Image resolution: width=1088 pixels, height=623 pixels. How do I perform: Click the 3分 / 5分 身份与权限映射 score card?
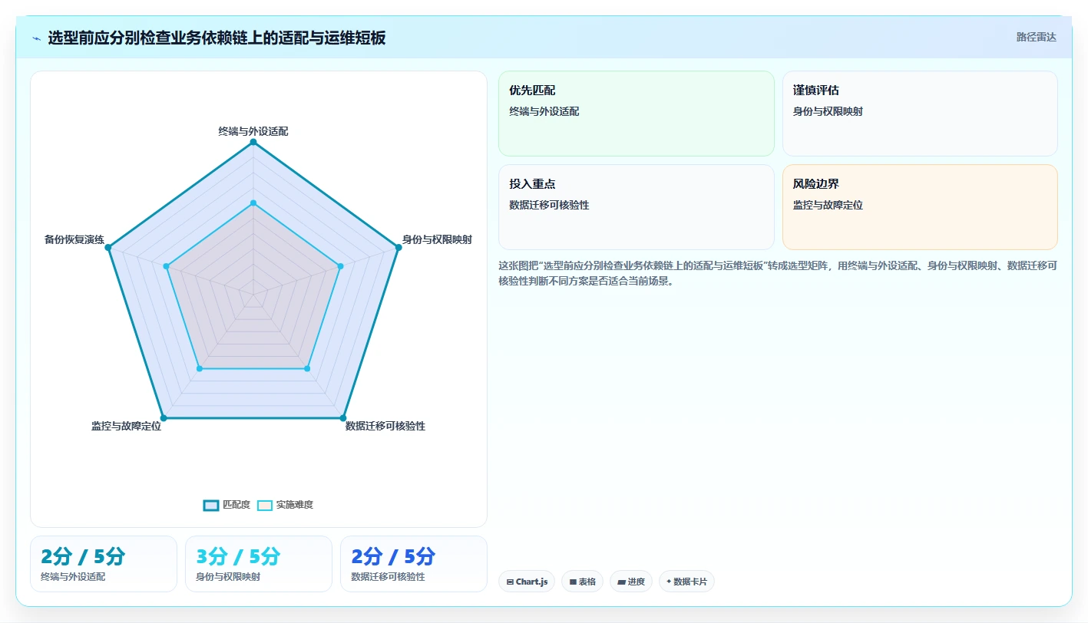259,564
